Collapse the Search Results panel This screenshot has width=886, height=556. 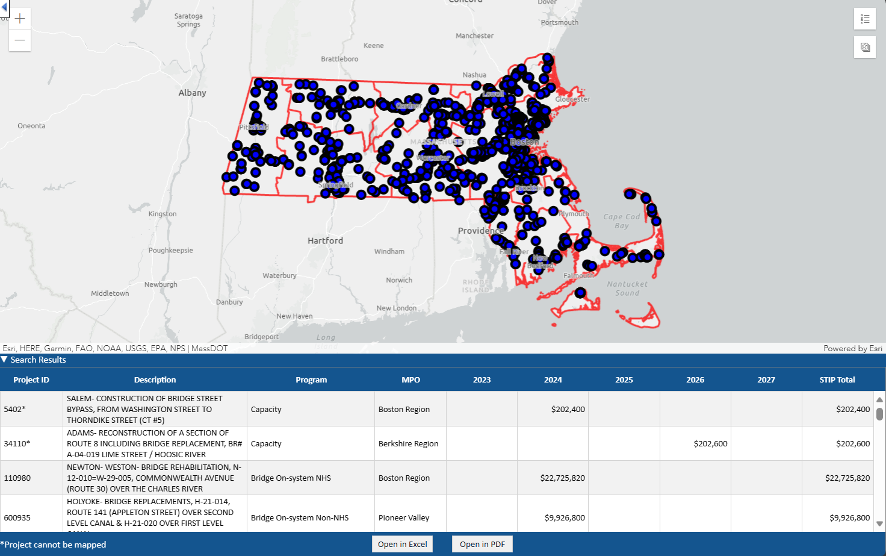tap(5, 360)
